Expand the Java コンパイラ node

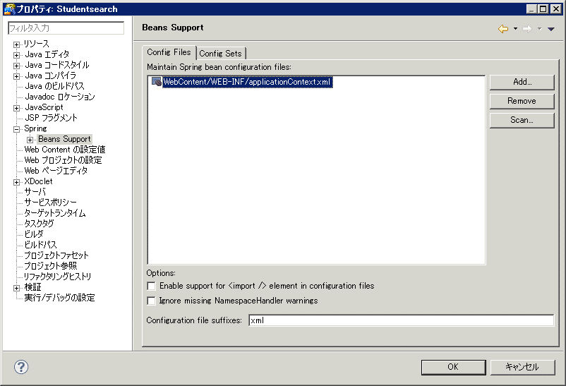(16, 76)
